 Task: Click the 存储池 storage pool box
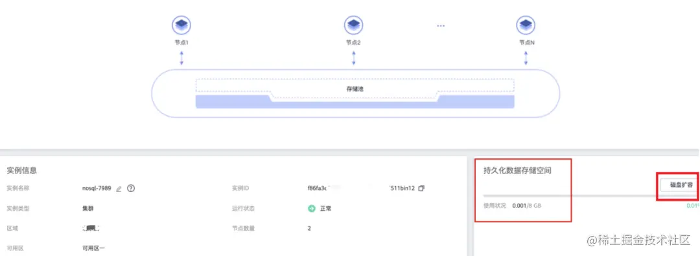355,89
